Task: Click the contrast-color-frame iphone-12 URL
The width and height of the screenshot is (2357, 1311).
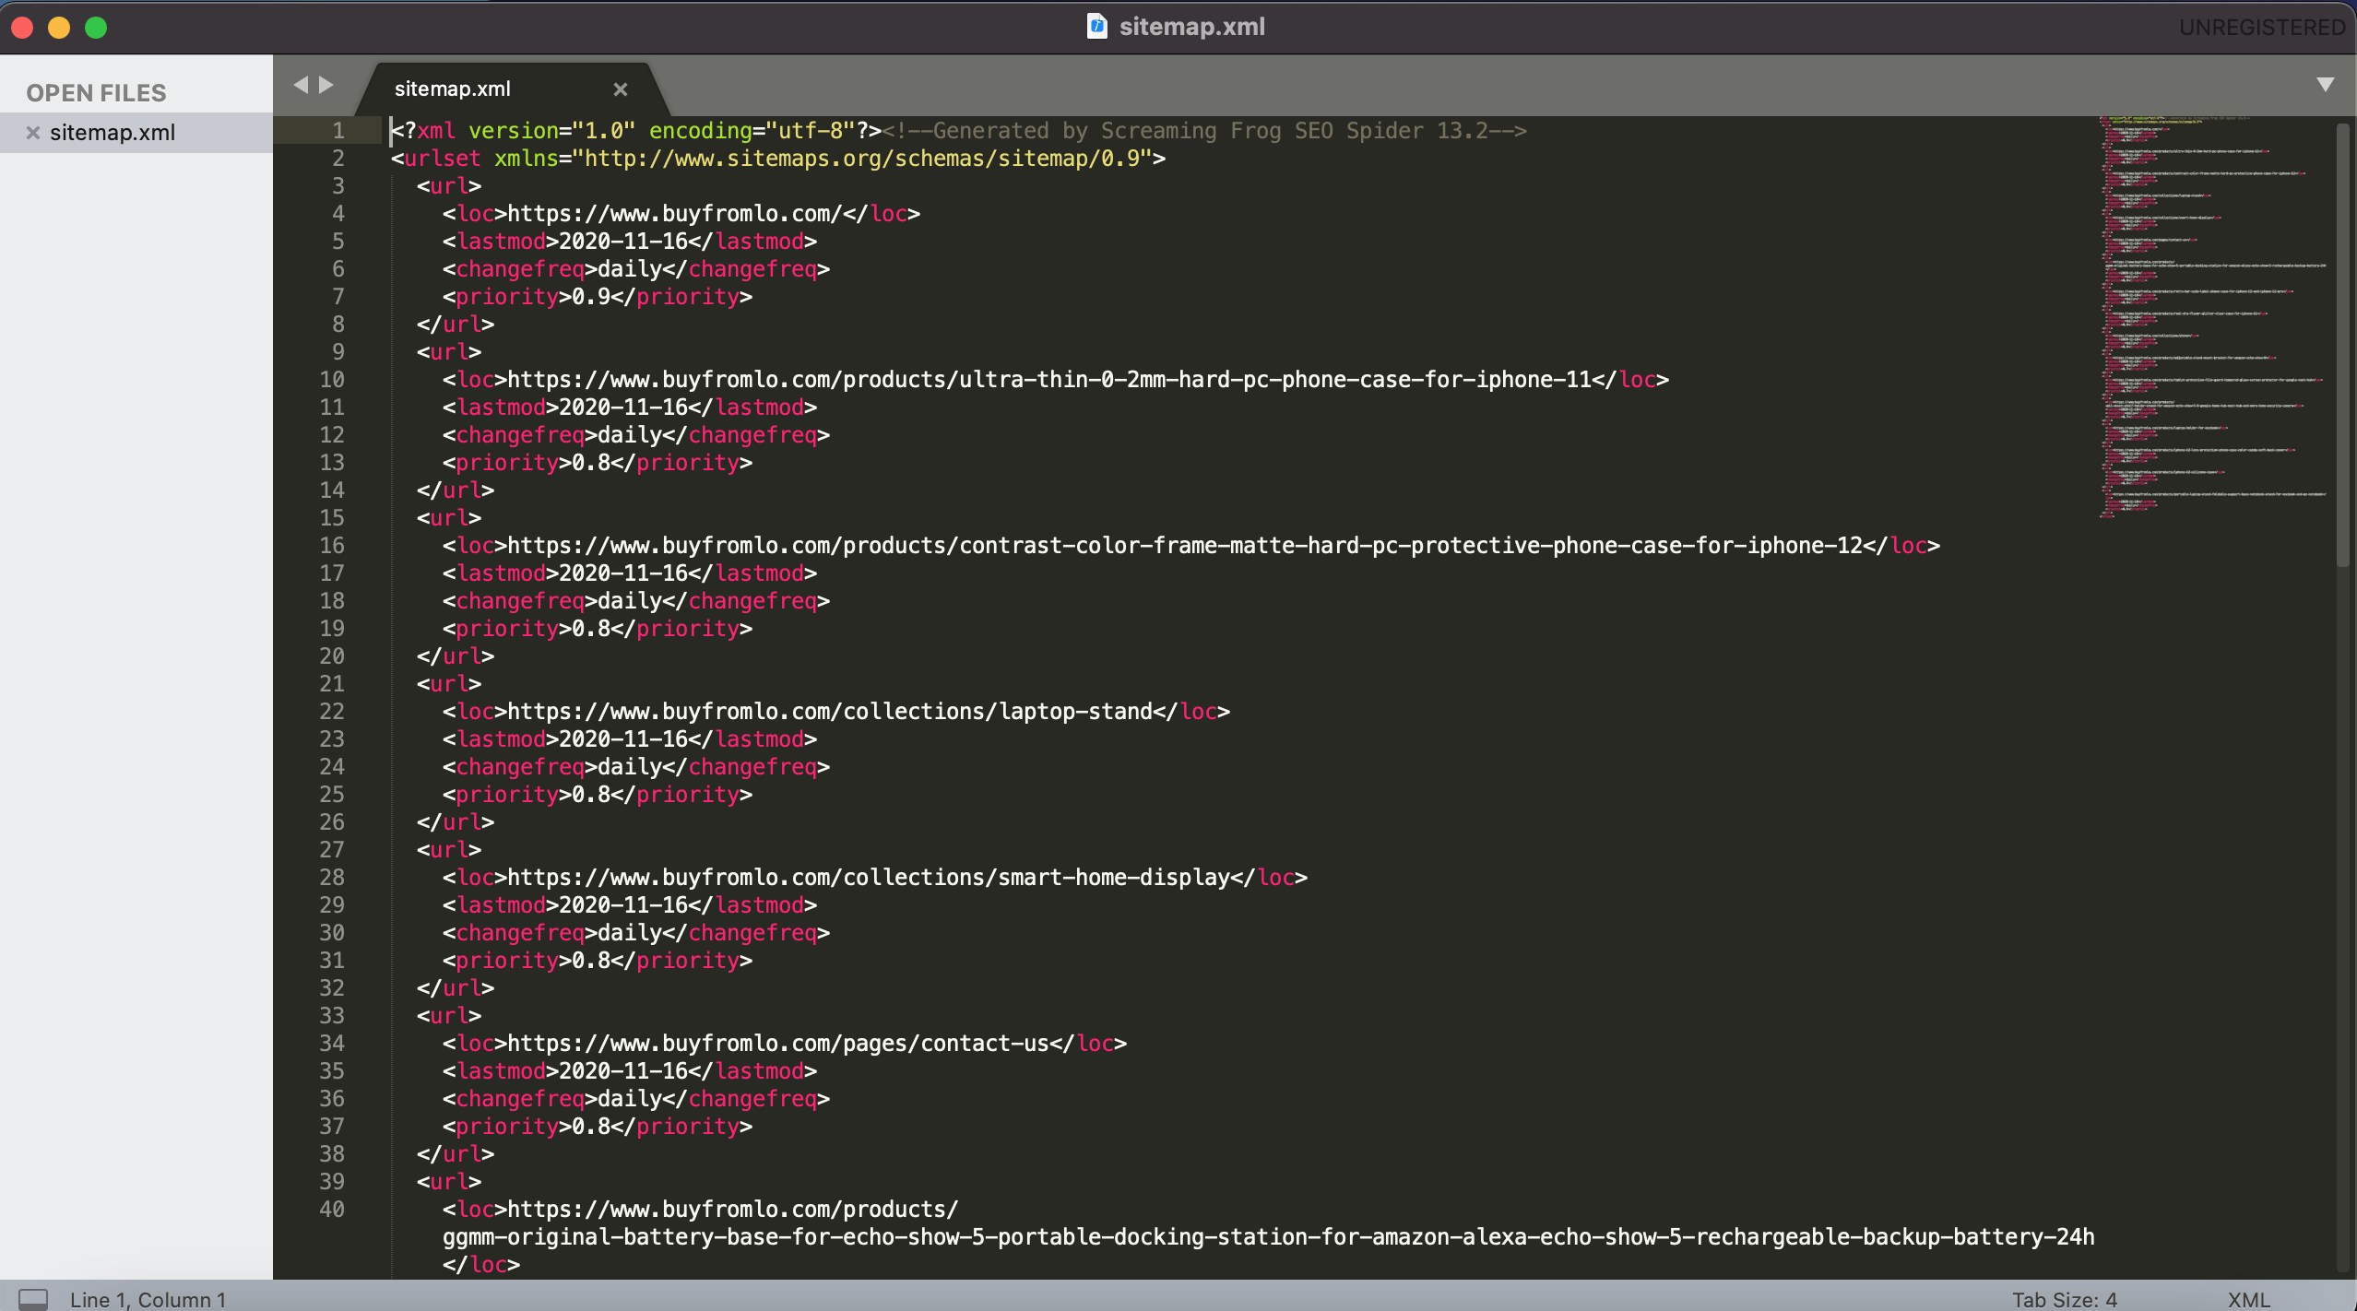Action: (x=1186, y=546)
